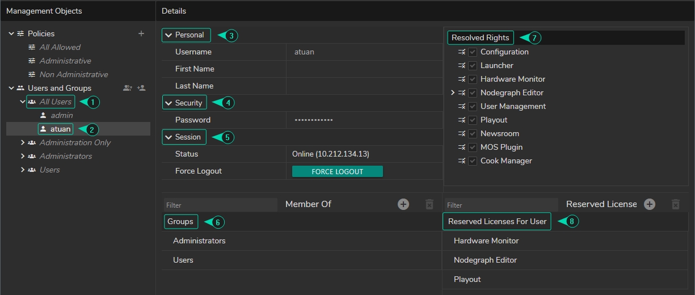Viewport: 695px width, 295px height.
Task: Click the trash icon next to Member Of
Action: coord(429,204)
